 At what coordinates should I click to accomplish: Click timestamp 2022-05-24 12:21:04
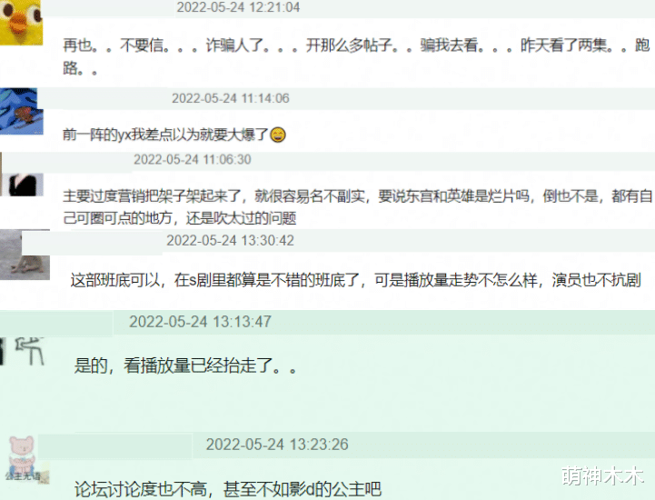click(238, 7)
